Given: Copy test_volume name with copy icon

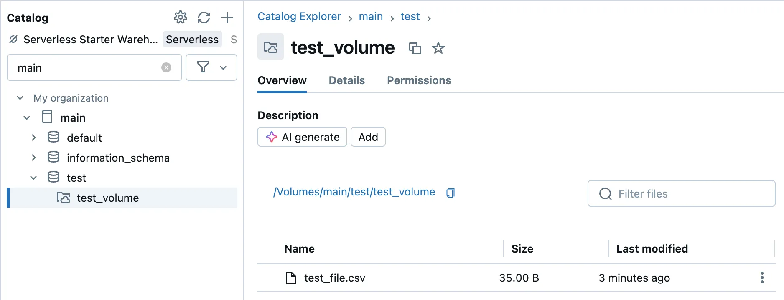Looking at the screenshot, I should click(415, 48).
